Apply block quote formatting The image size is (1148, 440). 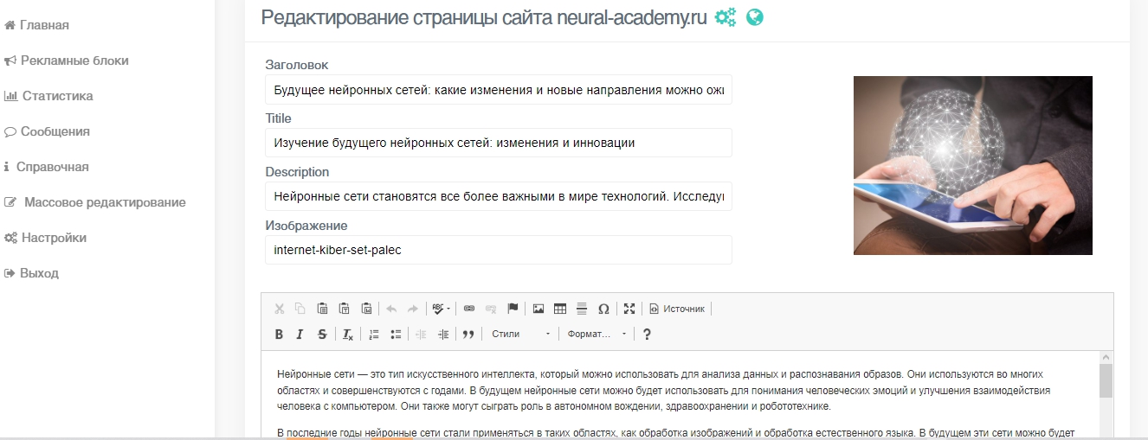pyautogui.click(x=468, y=335)
